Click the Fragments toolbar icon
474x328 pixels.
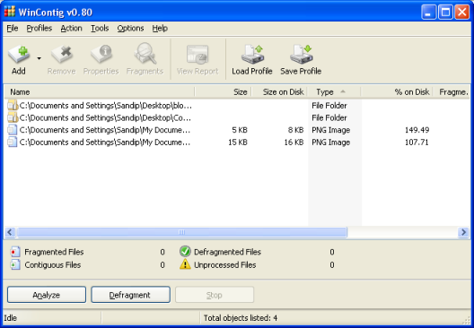145,54
